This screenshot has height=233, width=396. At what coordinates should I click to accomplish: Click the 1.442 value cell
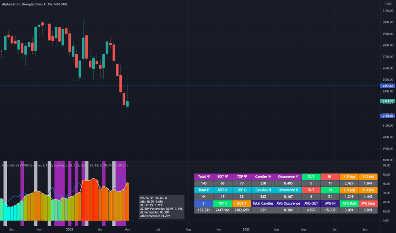(x=368, y=197)
